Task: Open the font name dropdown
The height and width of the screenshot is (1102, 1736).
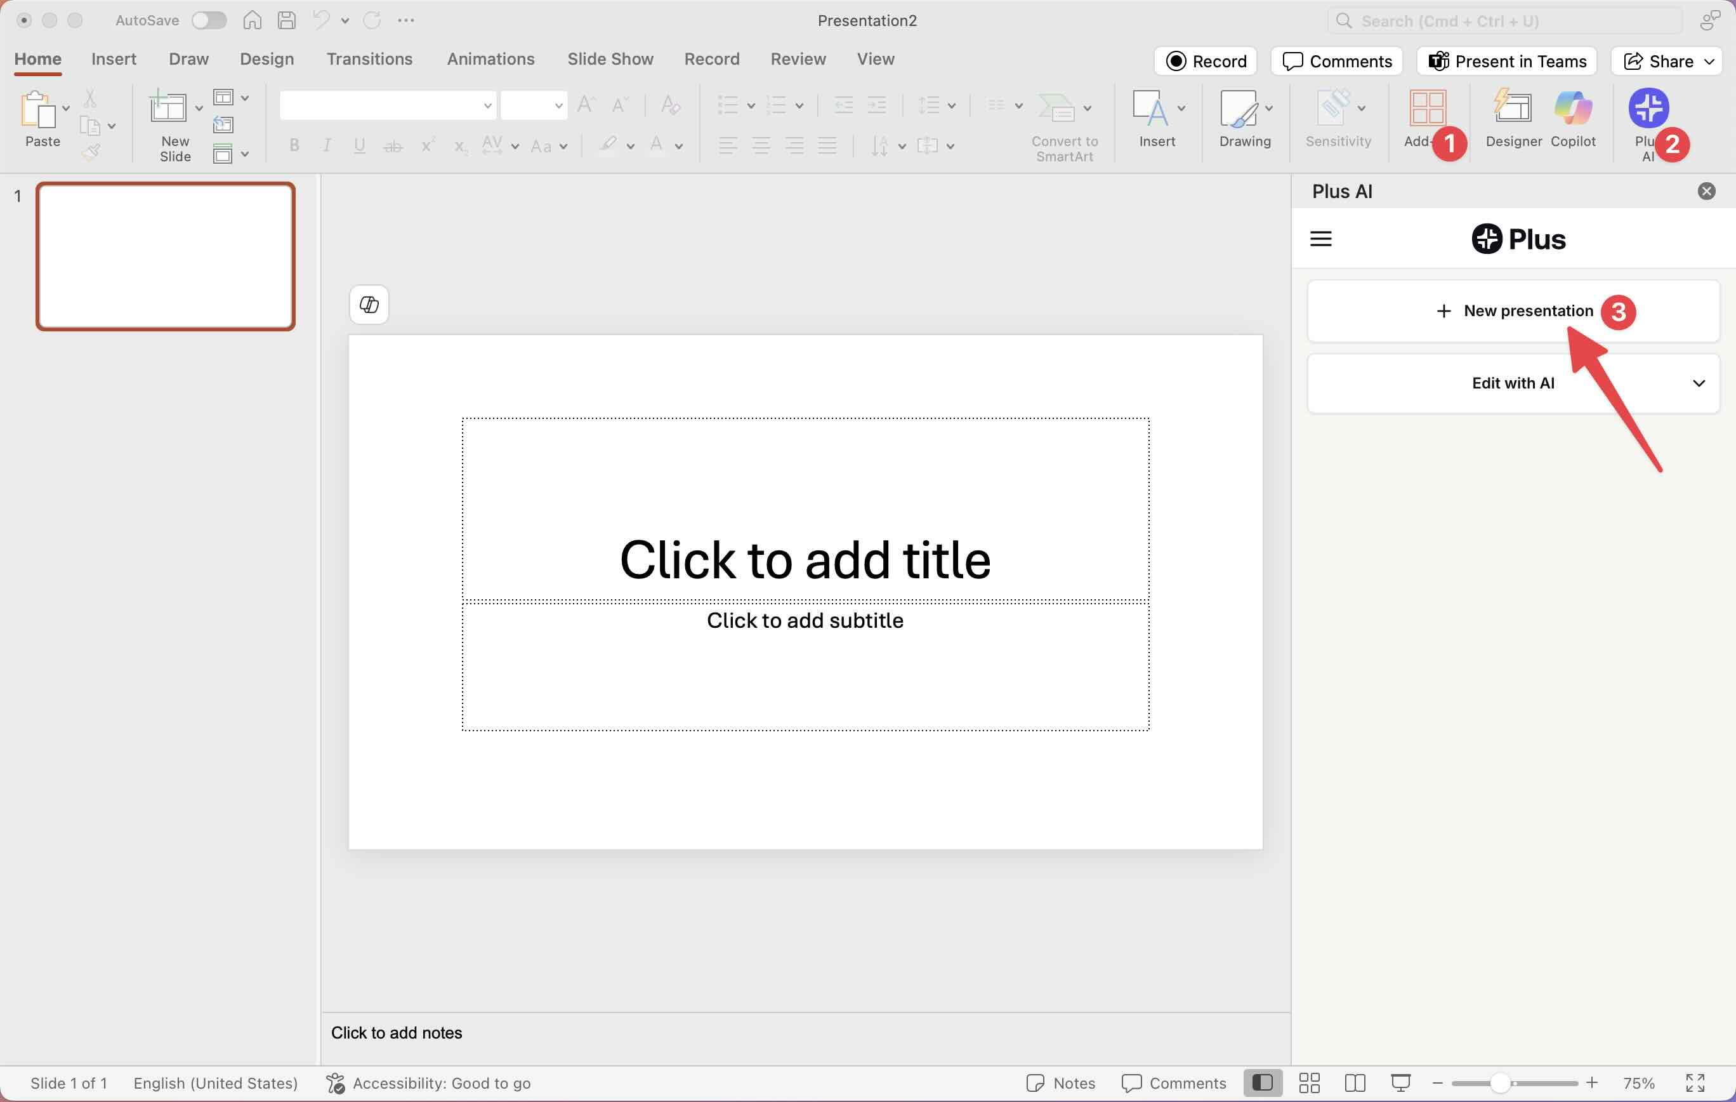Action: click(487, 106)
